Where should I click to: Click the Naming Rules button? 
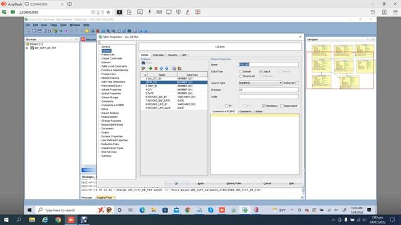[234, 183]
